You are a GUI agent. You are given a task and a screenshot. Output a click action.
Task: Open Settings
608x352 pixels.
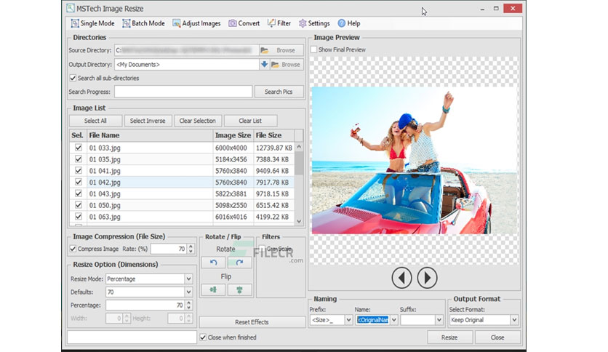(314, 23)
